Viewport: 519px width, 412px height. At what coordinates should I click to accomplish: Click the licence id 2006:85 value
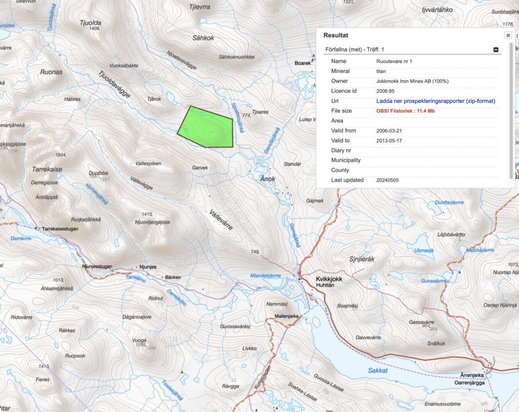tap(385, 91)
